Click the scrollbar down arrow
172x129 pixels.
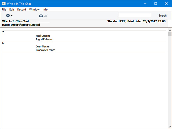point(170,127)
